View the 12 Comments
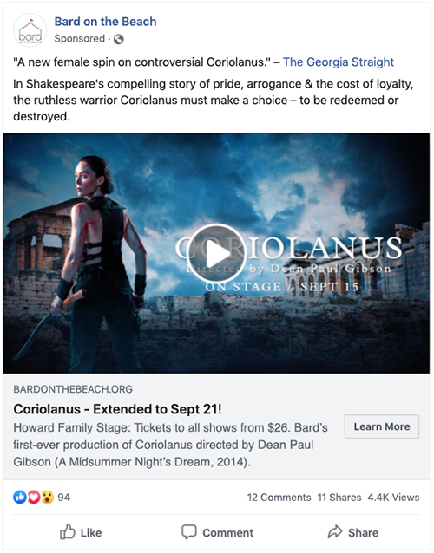434x553 pixels. coord(279,498)
